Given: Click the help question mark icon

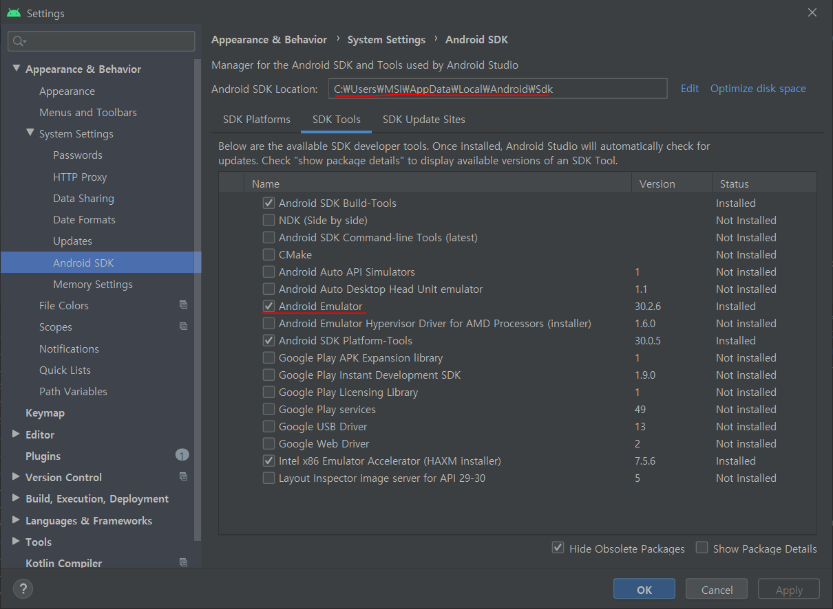Looking at the screenshot, I should pos(23,588).
